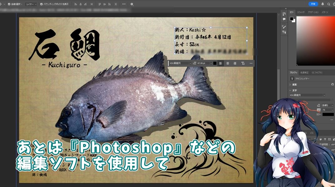Open the comments panel icon
This screenshot has height=187, width=335.
284,19
